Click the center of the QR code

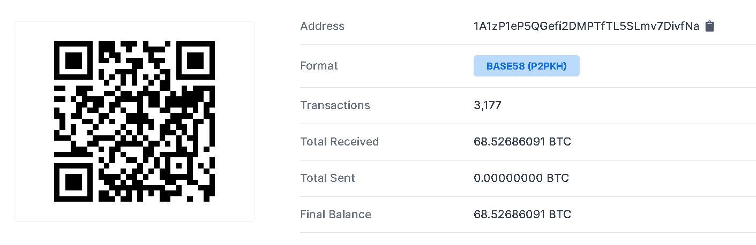pyautogui.click(x=134, y=121)
